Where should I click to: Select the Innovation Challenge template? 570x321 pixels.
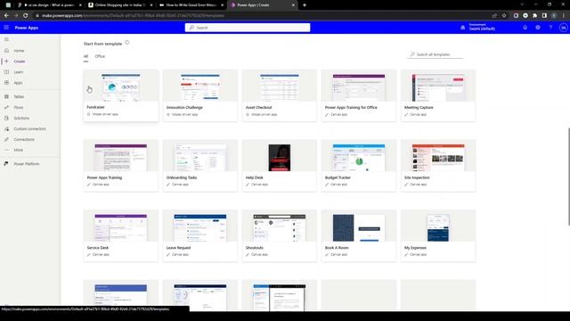[200, 95]
